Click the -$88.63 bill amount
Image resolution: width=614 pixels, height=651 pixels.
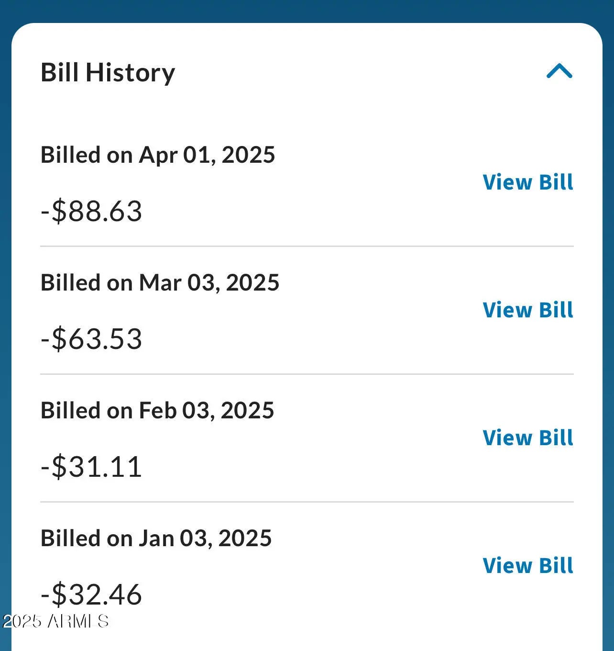91,211
